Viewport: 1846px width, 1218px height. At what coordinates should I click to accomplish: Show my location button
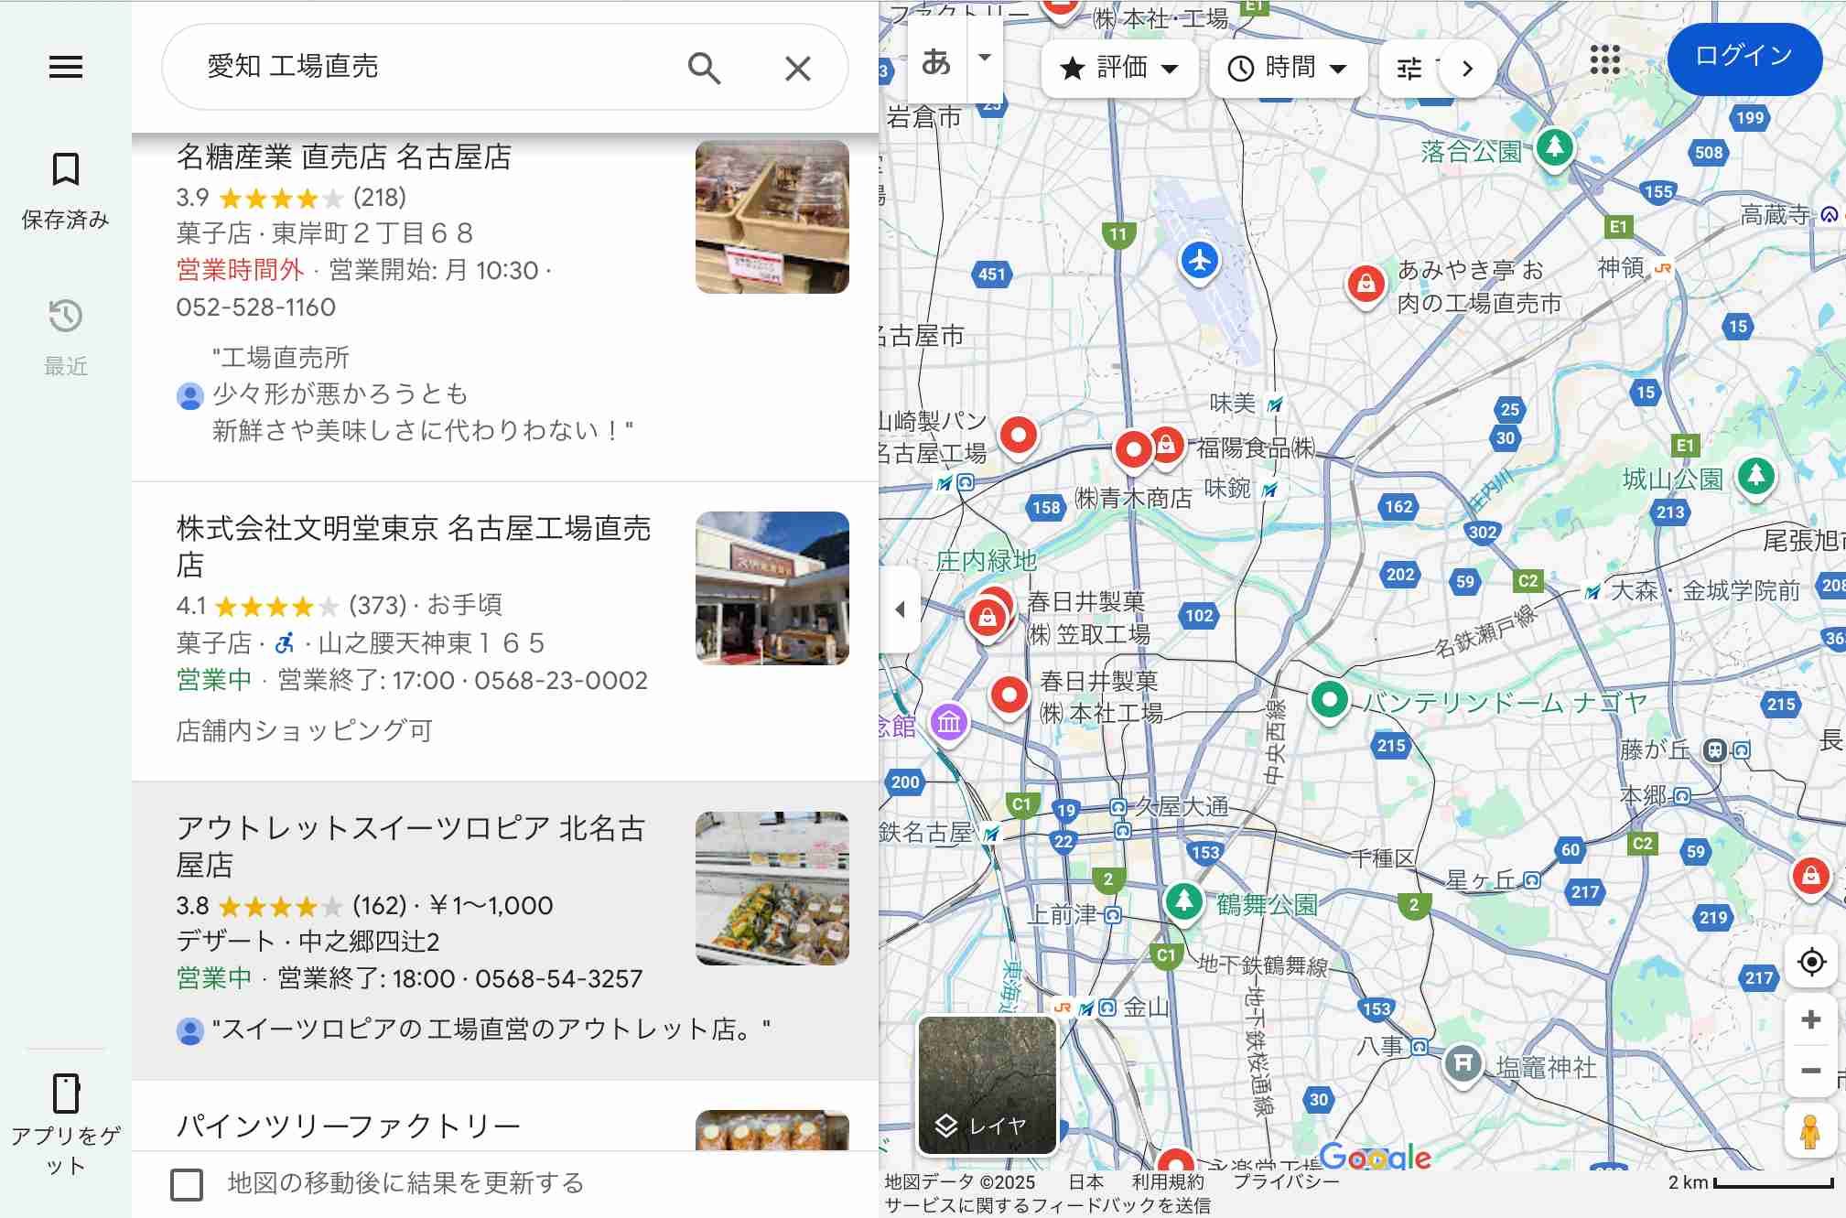pos(1811,962)
